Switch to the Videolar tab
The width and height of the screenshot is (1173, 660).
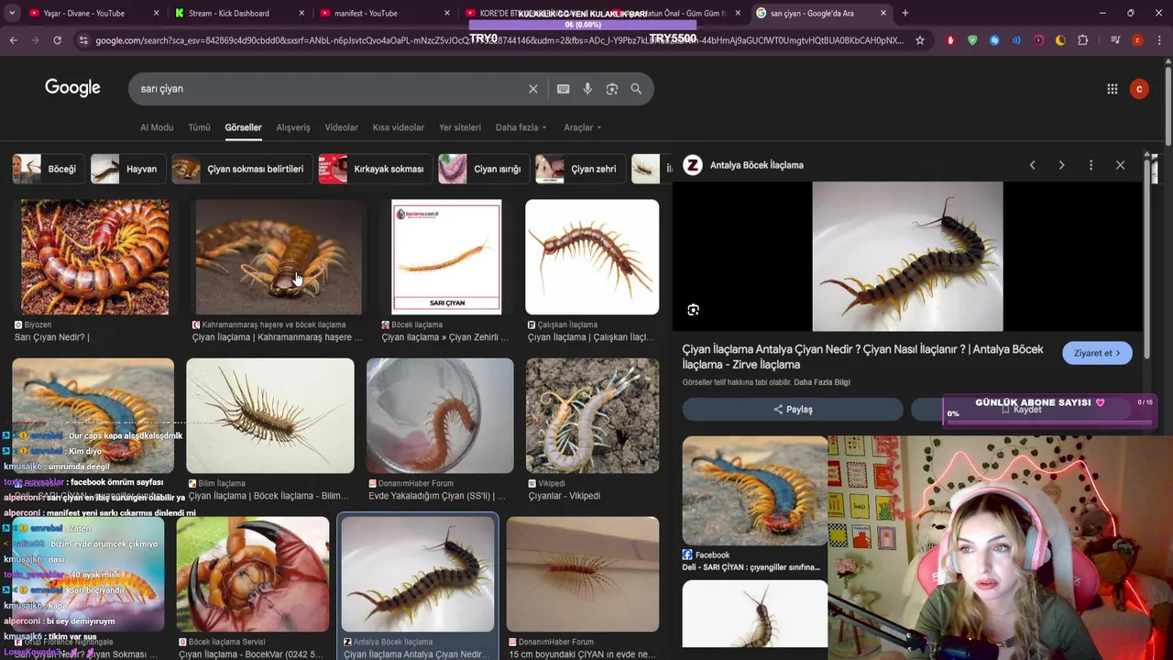pos(342,127)
